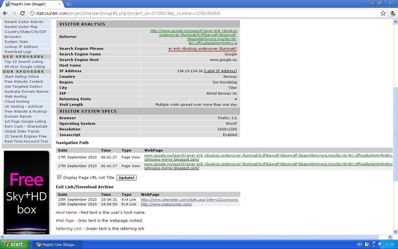The height and width of the screenshot is (249, 398).
Task: Open a new tab with the plus button
Action: coord(68,4)
